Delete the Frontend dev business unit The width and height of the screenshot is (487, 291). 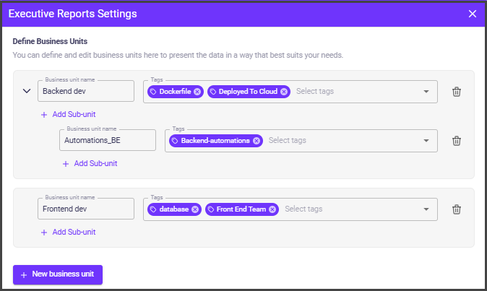pos(456,209)
